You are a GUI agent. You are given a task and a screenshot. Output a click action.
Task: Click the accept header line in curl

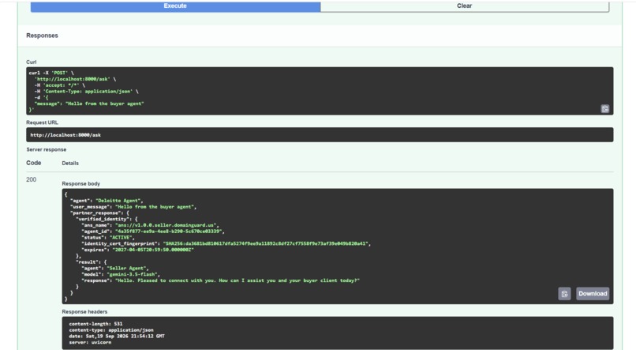pos(60,85)
